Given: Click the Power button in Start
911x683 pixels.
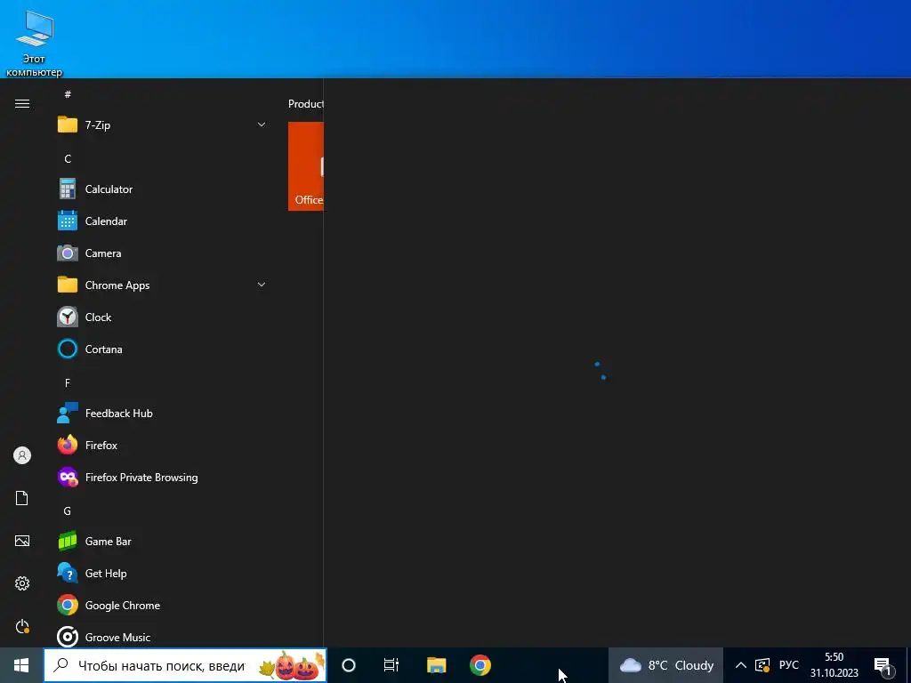Looking at the screenshot, I should pos(22,627).
